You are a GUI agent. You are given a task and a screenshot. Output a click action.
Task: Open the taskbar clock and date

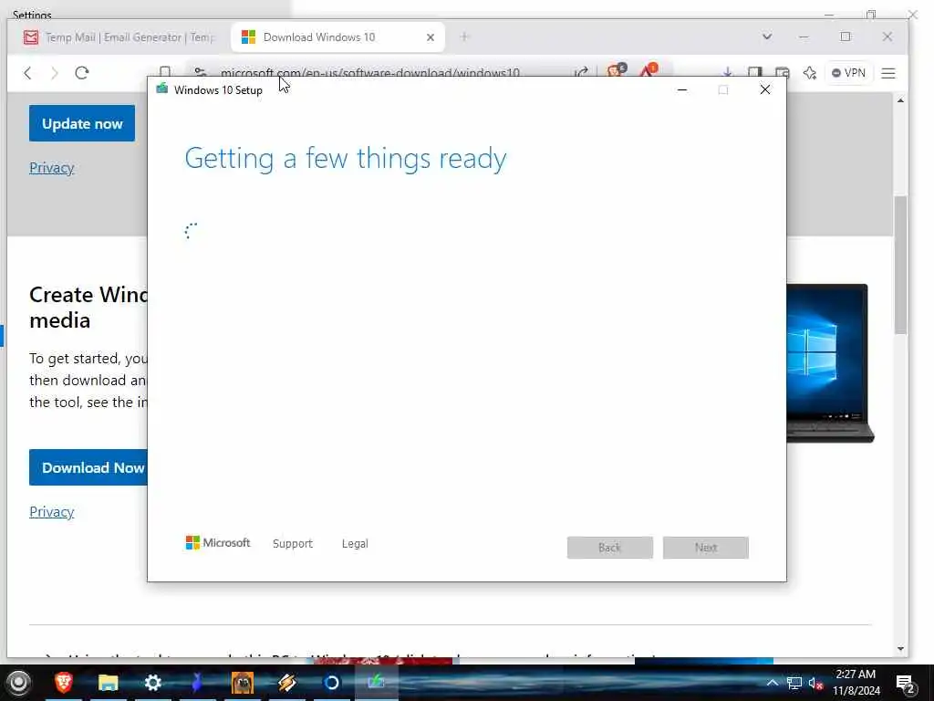point(856,683)
